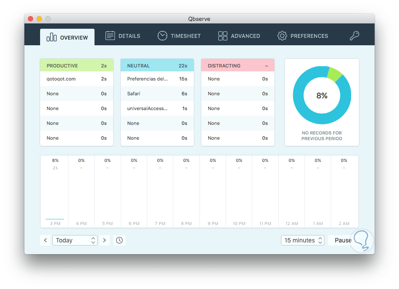The width and height of the screenshot is (399, 289).
Task: Switch to the Advanced tab
Action: pyautogui.click(x=239, y=36)
